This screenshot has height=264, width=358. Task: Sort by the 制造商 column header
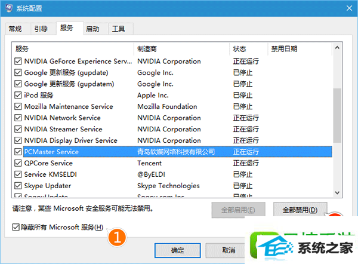(182, 49)
